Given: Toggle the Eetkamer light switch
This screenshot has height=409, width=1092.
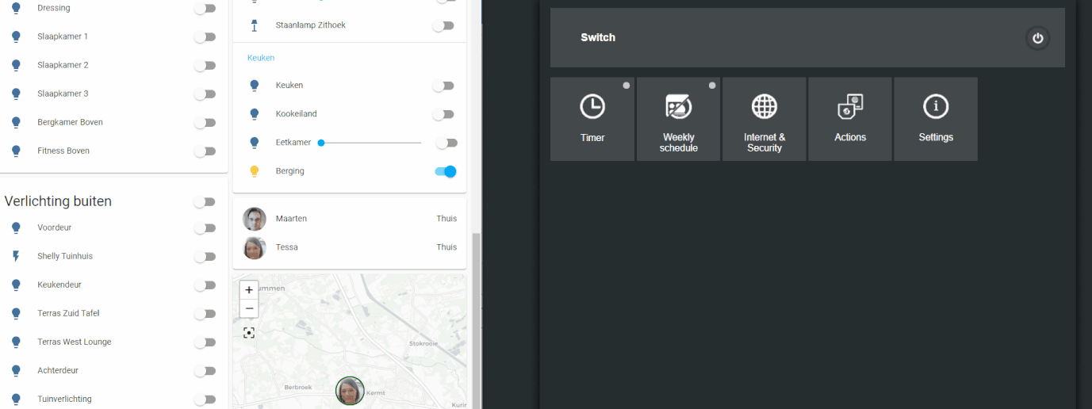Looking at the screenshot, I should pyautogui.click(x=447, y=143).
